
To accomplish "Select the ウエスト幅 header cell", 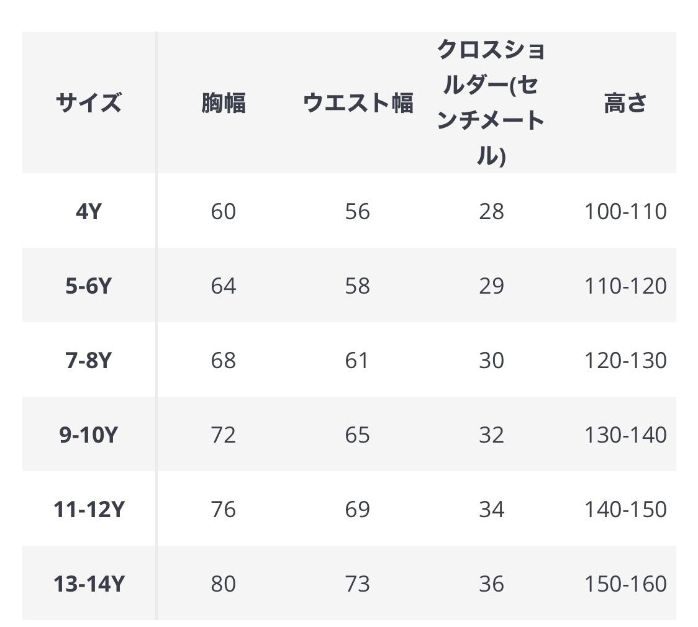I will tap(358, 102).
